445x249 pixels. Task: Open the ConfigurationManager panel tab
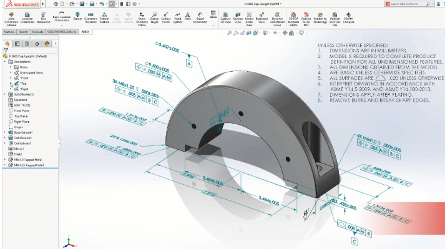click(x=27, y=44)
